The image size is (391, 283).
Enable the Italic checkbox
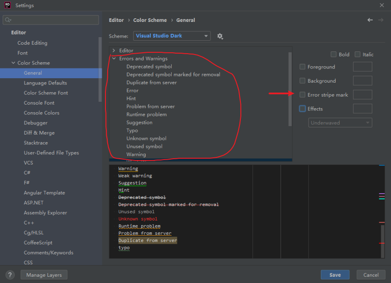click(x=357, y=55)
